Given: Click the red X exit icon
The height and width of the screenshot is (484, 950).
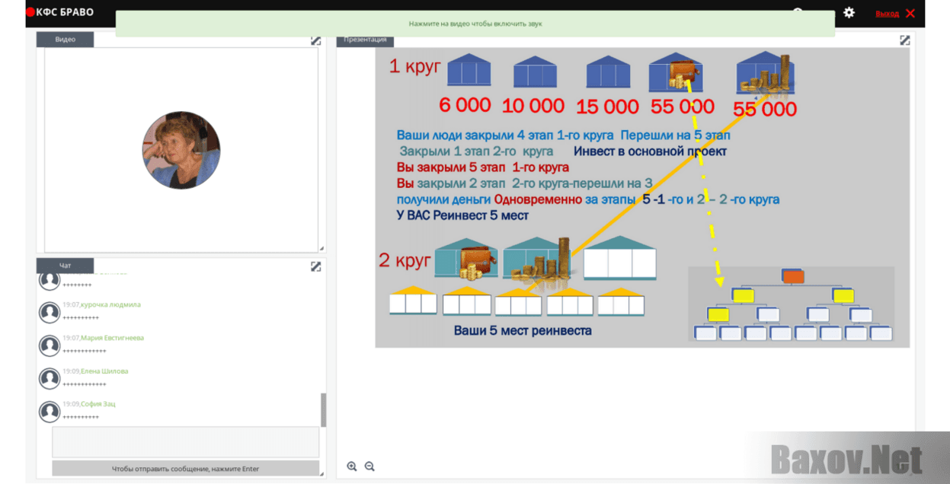Looking at the screenshot, I should [910, 13].
